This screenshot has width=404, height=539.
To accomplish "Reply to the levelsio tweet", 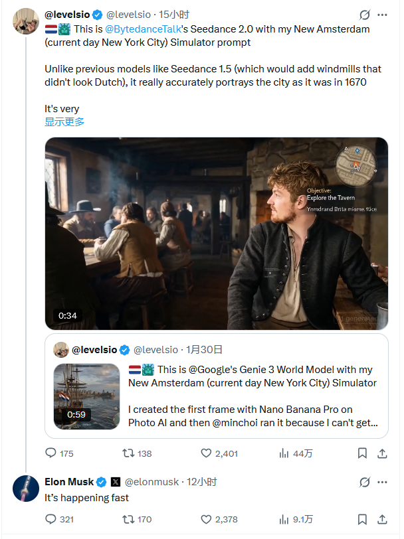I will [51, 453].
